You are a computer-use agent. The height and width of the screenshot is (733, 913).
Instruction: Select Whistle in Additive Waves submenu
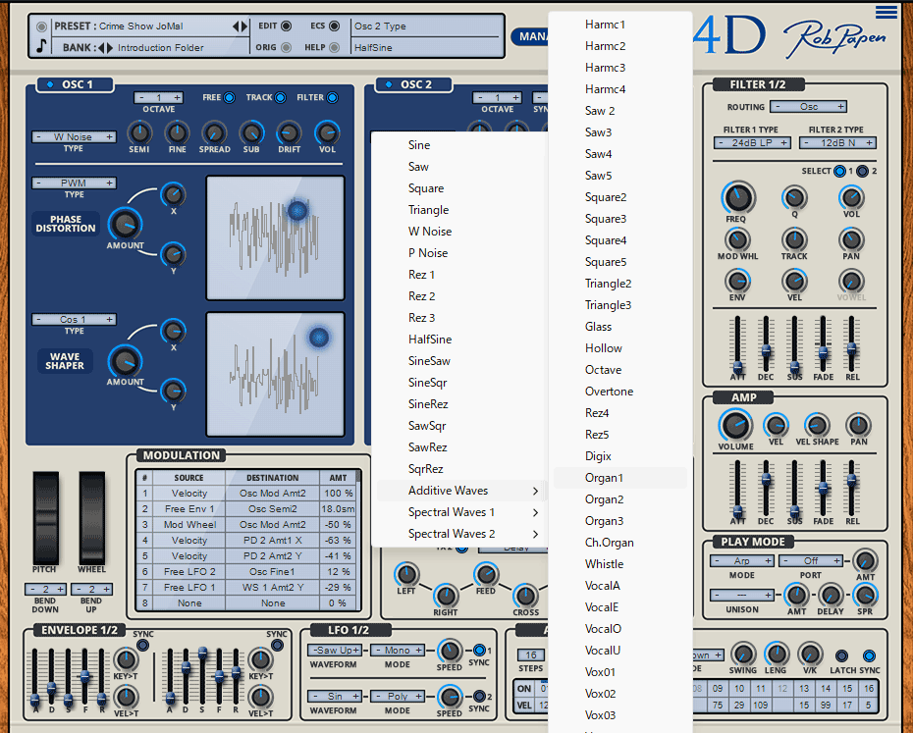(620, 563)
